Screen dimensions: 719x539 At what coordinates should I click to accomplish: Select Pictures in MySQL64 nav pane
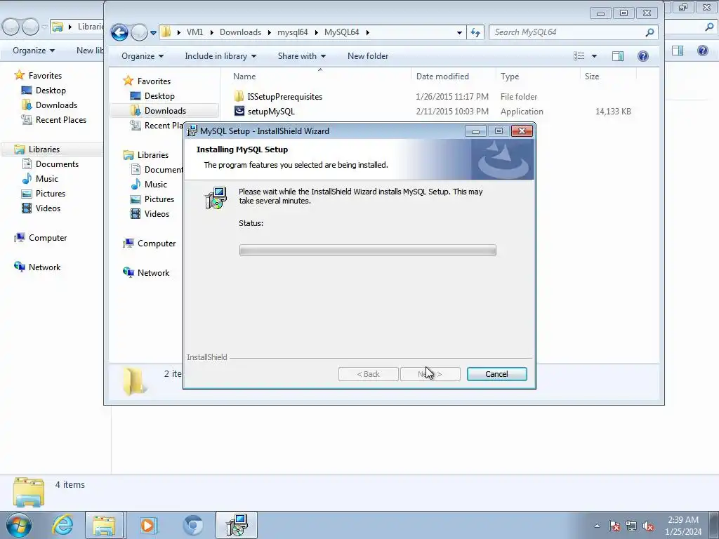[159, 199]
